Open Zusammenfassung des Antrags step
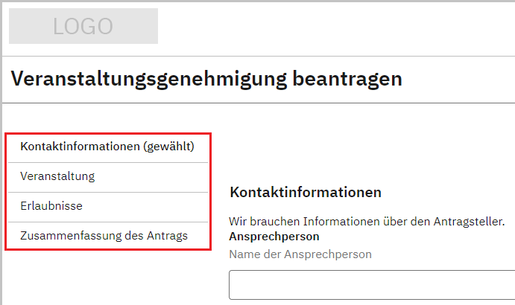 (104, 236)
